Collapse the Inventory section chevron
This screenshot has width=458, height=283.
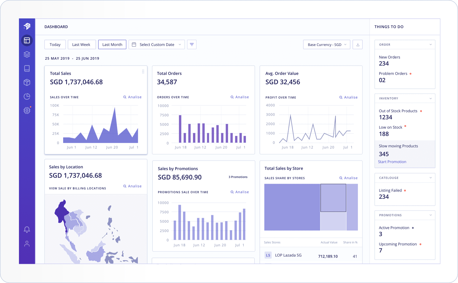click(430, 99)
